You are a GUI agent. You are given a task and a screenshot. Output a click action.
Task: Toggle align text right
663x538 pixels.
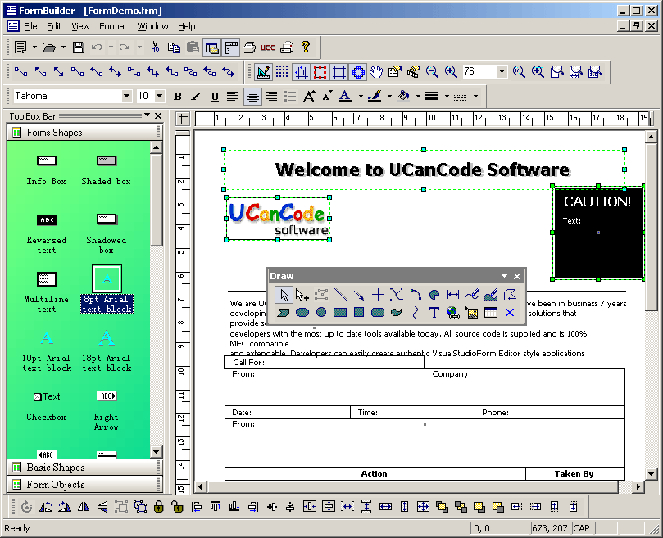[x=271, y=97]
